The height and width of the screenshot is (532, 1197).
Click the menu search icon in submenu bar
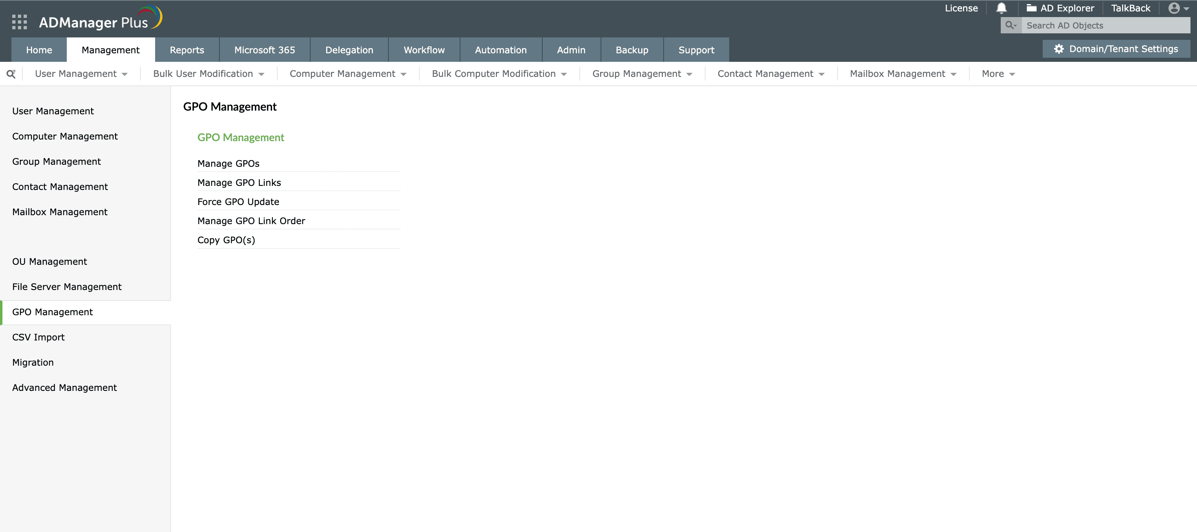point(11,74)
